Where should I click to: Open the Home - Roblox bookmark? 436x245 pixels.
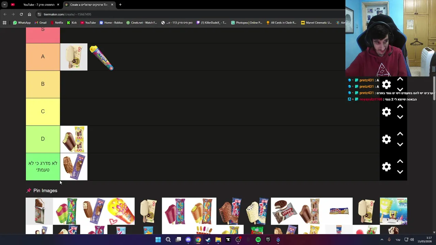click(x=111, y=23)
